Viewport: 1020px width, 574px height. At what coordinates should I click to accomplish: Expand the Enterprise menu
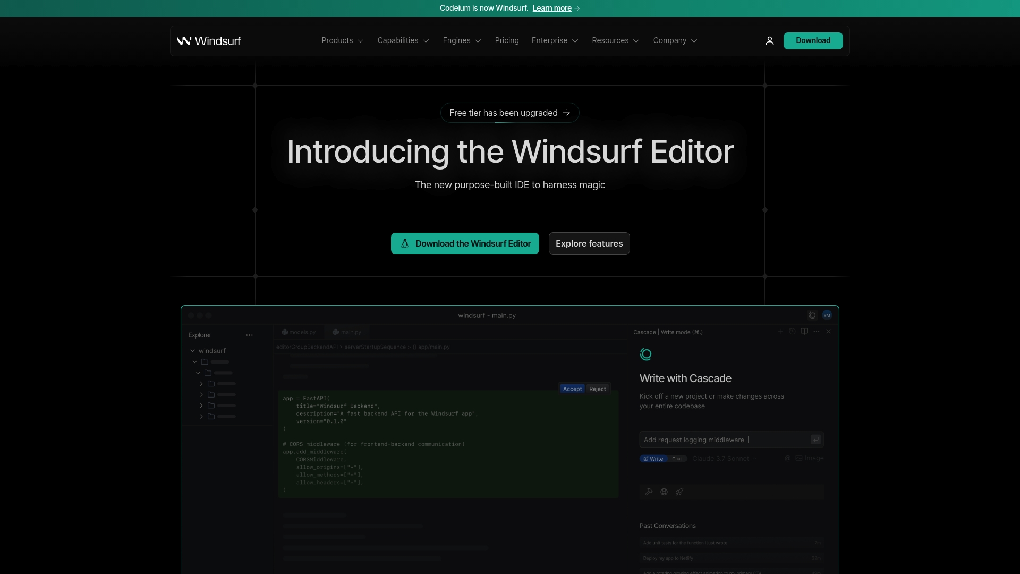555,41
